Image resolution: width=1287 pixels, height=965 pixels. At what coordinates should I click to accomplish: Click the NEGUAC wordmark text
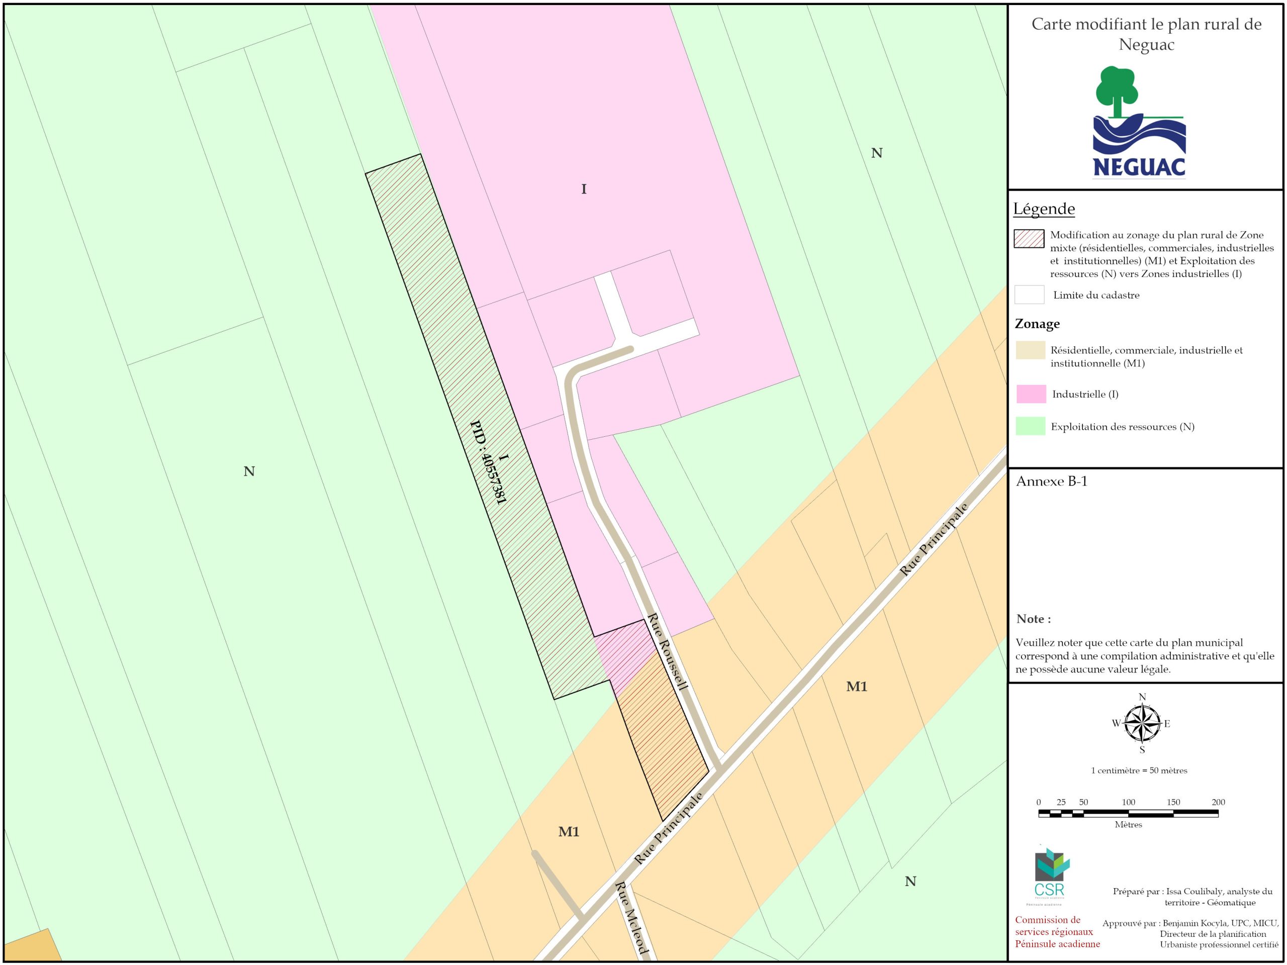1139,167
